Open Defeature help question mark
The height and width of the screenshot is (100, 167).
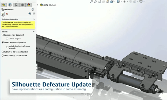pos(33,10)
